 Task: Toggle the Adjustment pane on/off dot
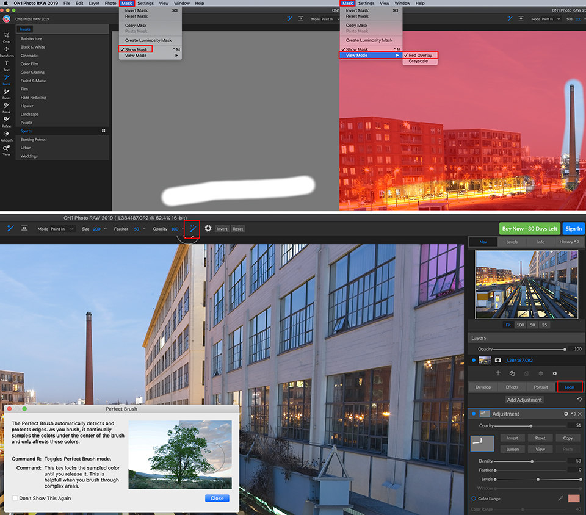tap(474, 414)
